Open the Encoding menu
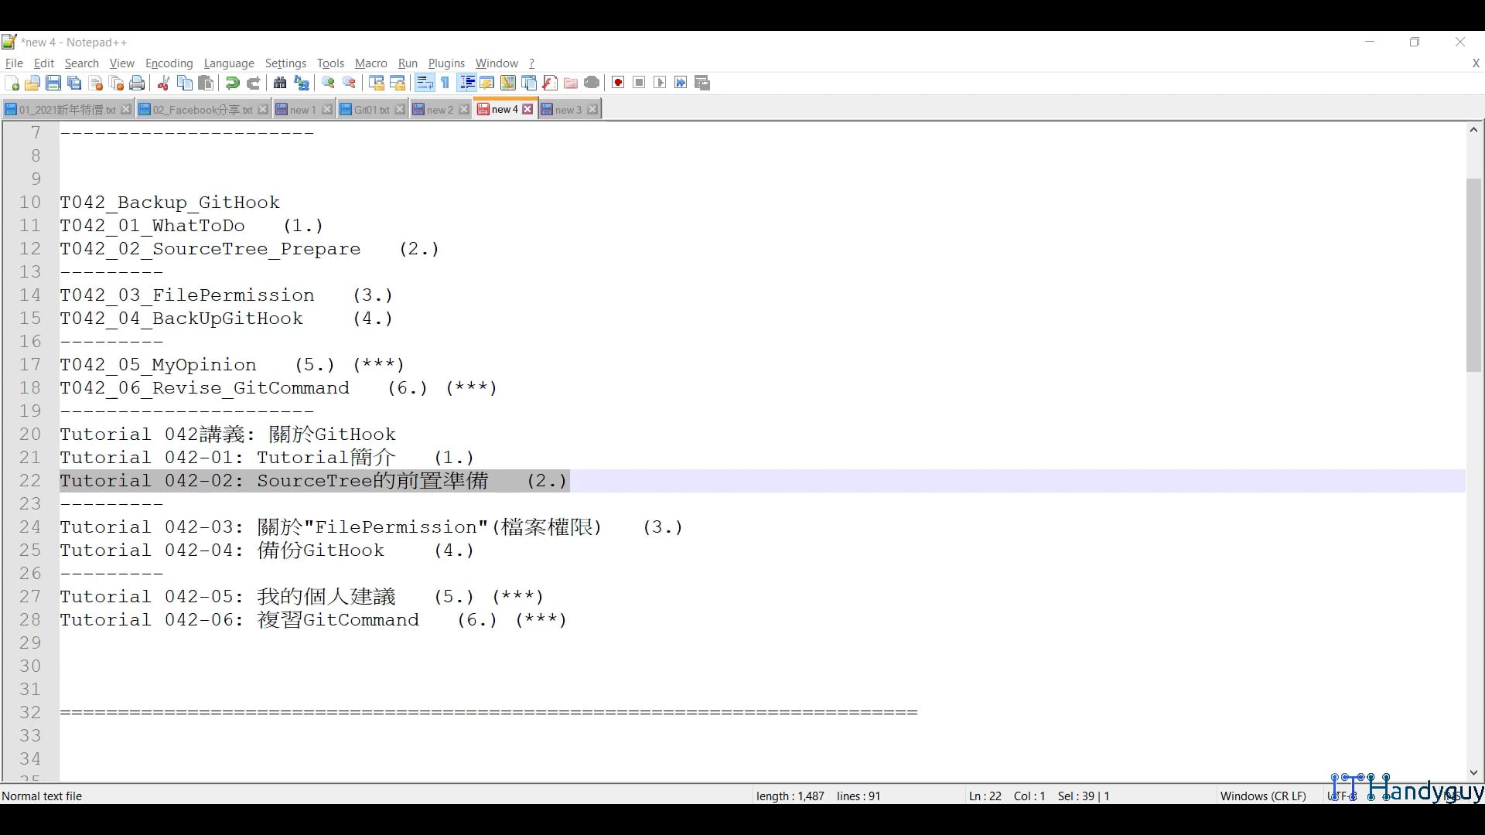 click(169, 63)
